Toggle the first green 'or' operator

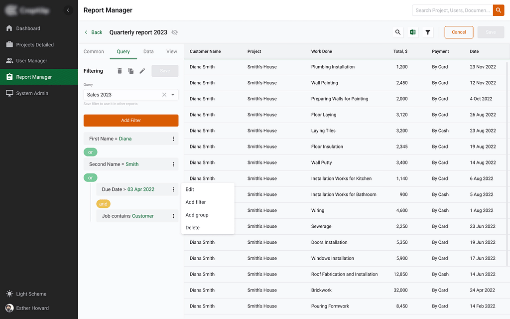(x=90, y=152)
